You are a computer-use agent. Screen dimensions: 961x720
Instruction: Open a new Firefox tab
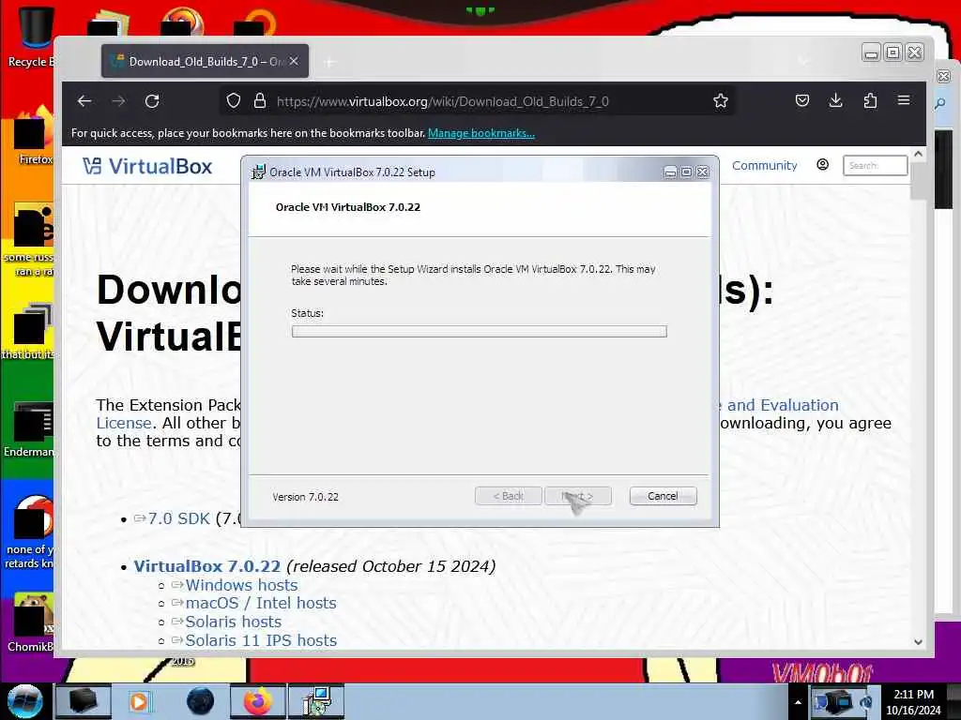click(x=329, y=62)
